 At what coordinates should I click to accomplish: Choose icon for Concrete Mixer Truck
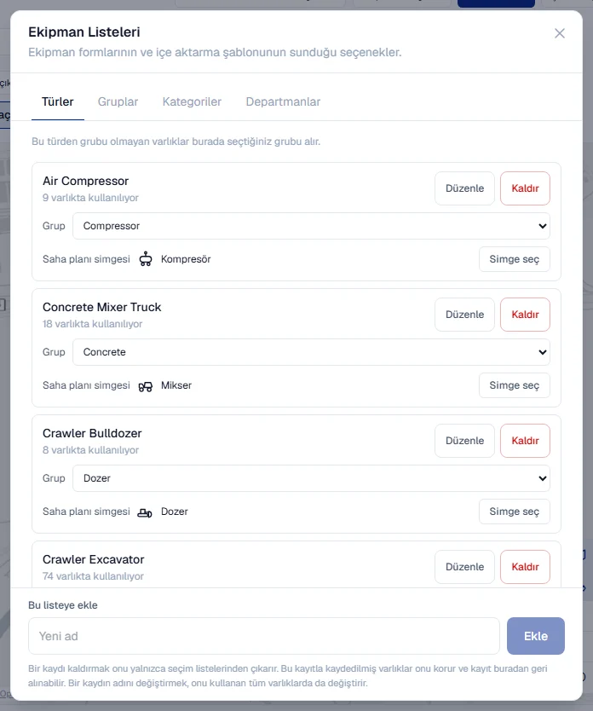514,385
